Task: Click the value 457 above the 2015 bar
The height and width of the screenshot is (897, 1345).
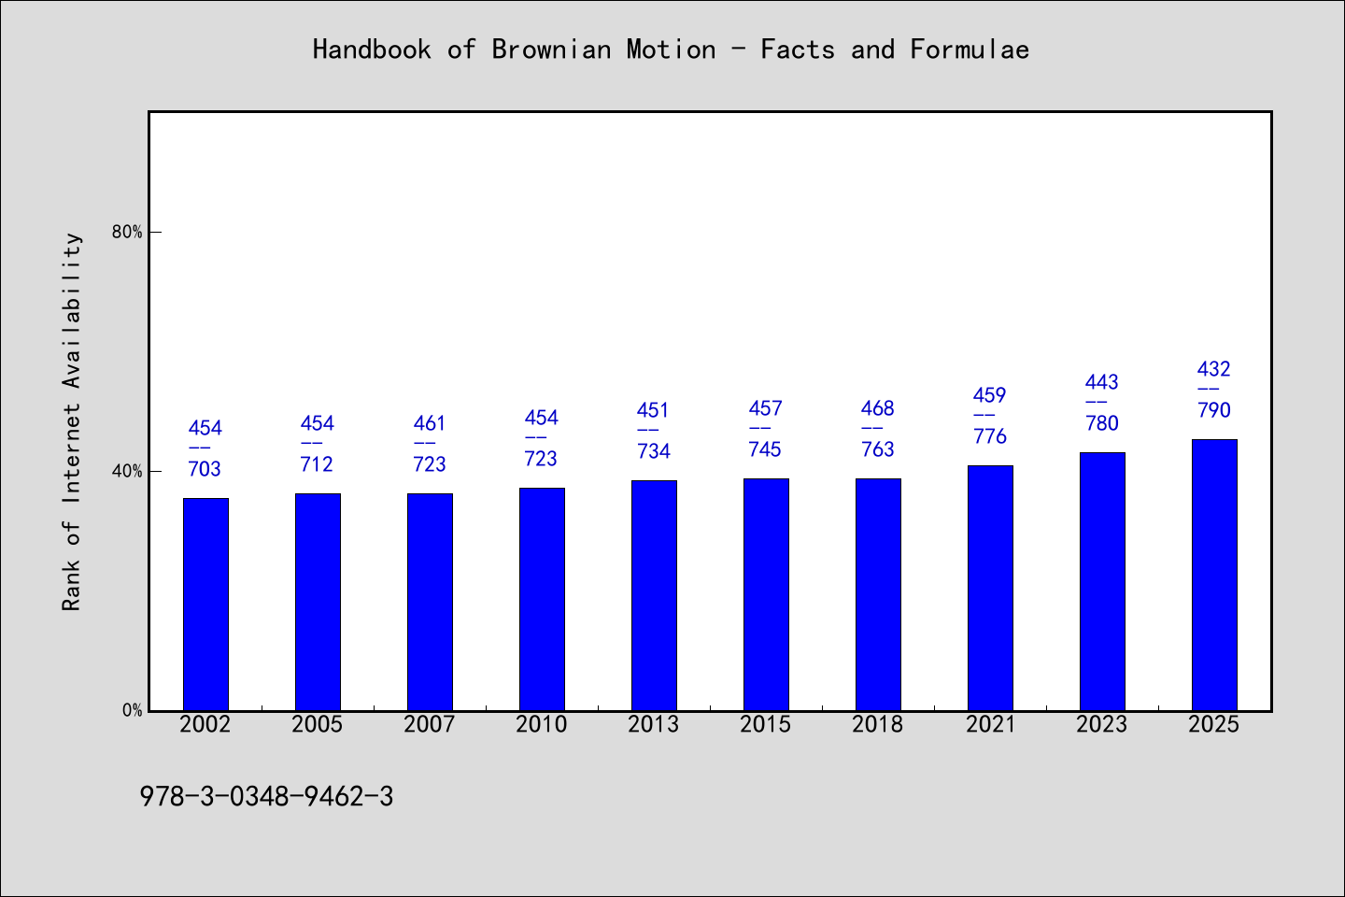Action: pyautogui.click(x=766, y=408)
